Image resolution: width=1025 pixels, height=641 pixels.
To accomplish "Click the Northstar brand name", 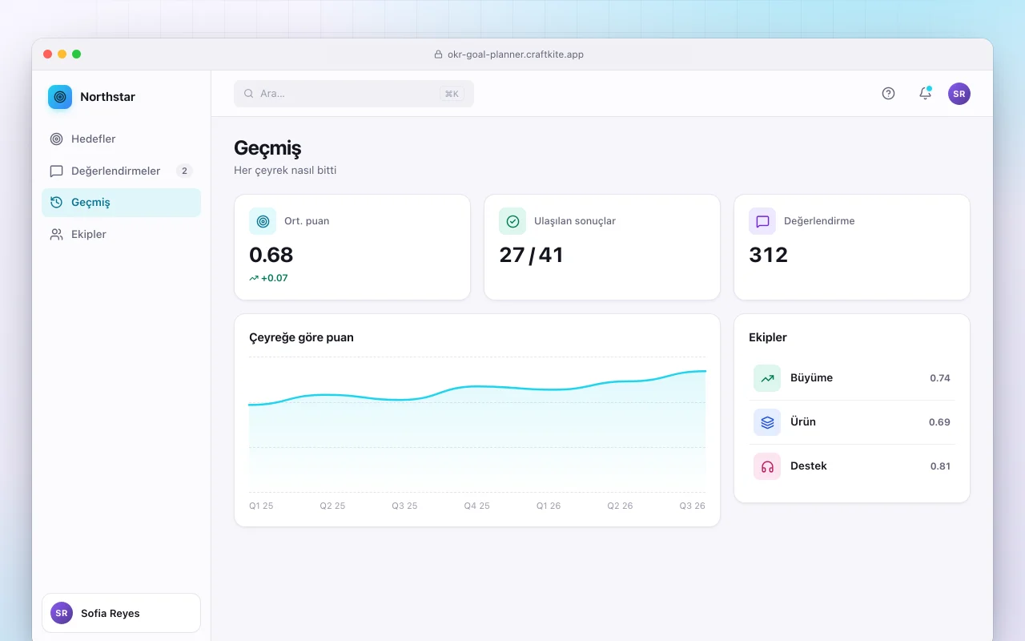I will (107, 97).
